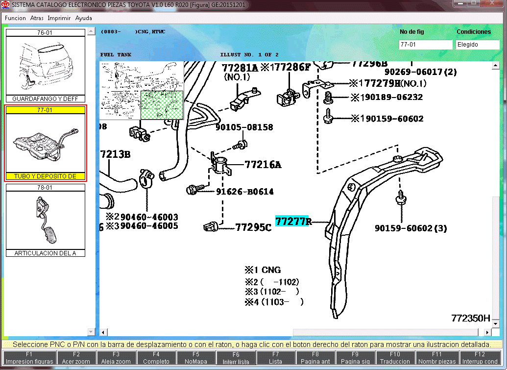Click the Toyota app icon in title bar

tap(5, 5)
